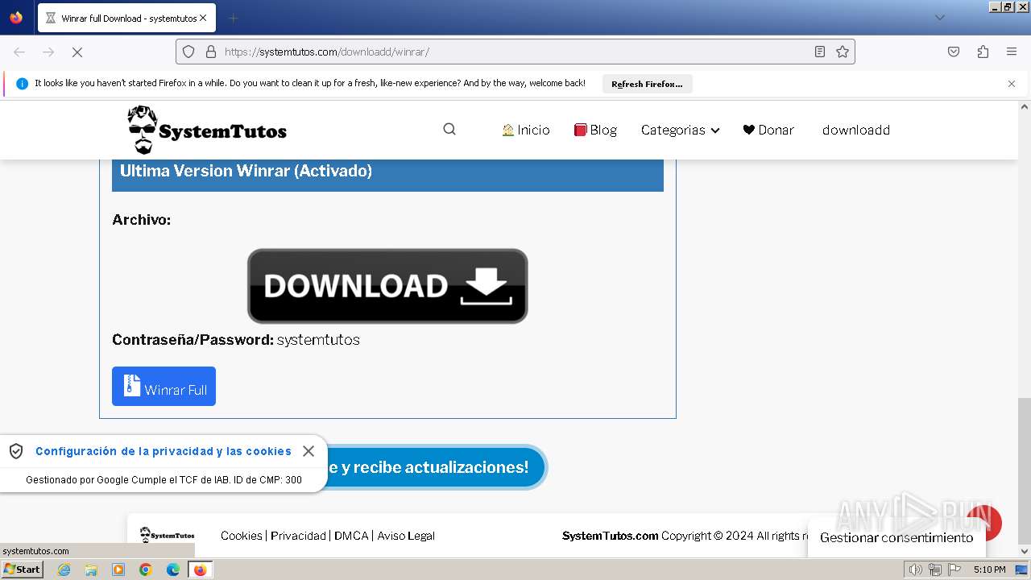
Task: Click the network tray icon
Action: [935, 570]
